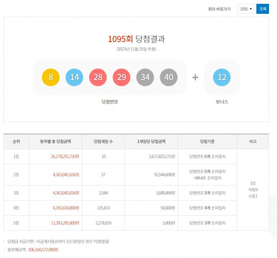The height and width of the screenshot is (258, 277).
Task: Click the 당첨게임 수 column header
Action: click(x=103, y=142)
